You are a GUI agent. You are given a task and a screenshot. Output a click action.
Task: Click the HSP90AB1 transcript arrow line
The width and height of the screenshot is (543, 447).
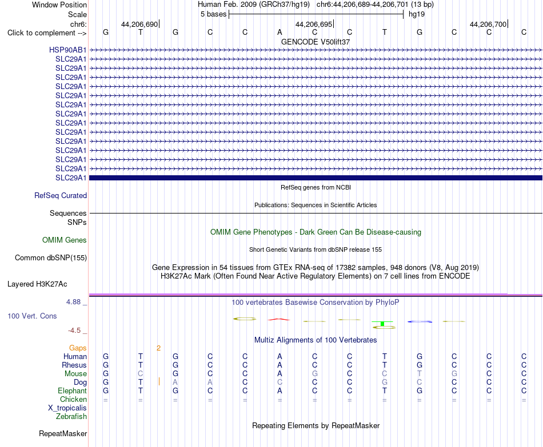316,50
